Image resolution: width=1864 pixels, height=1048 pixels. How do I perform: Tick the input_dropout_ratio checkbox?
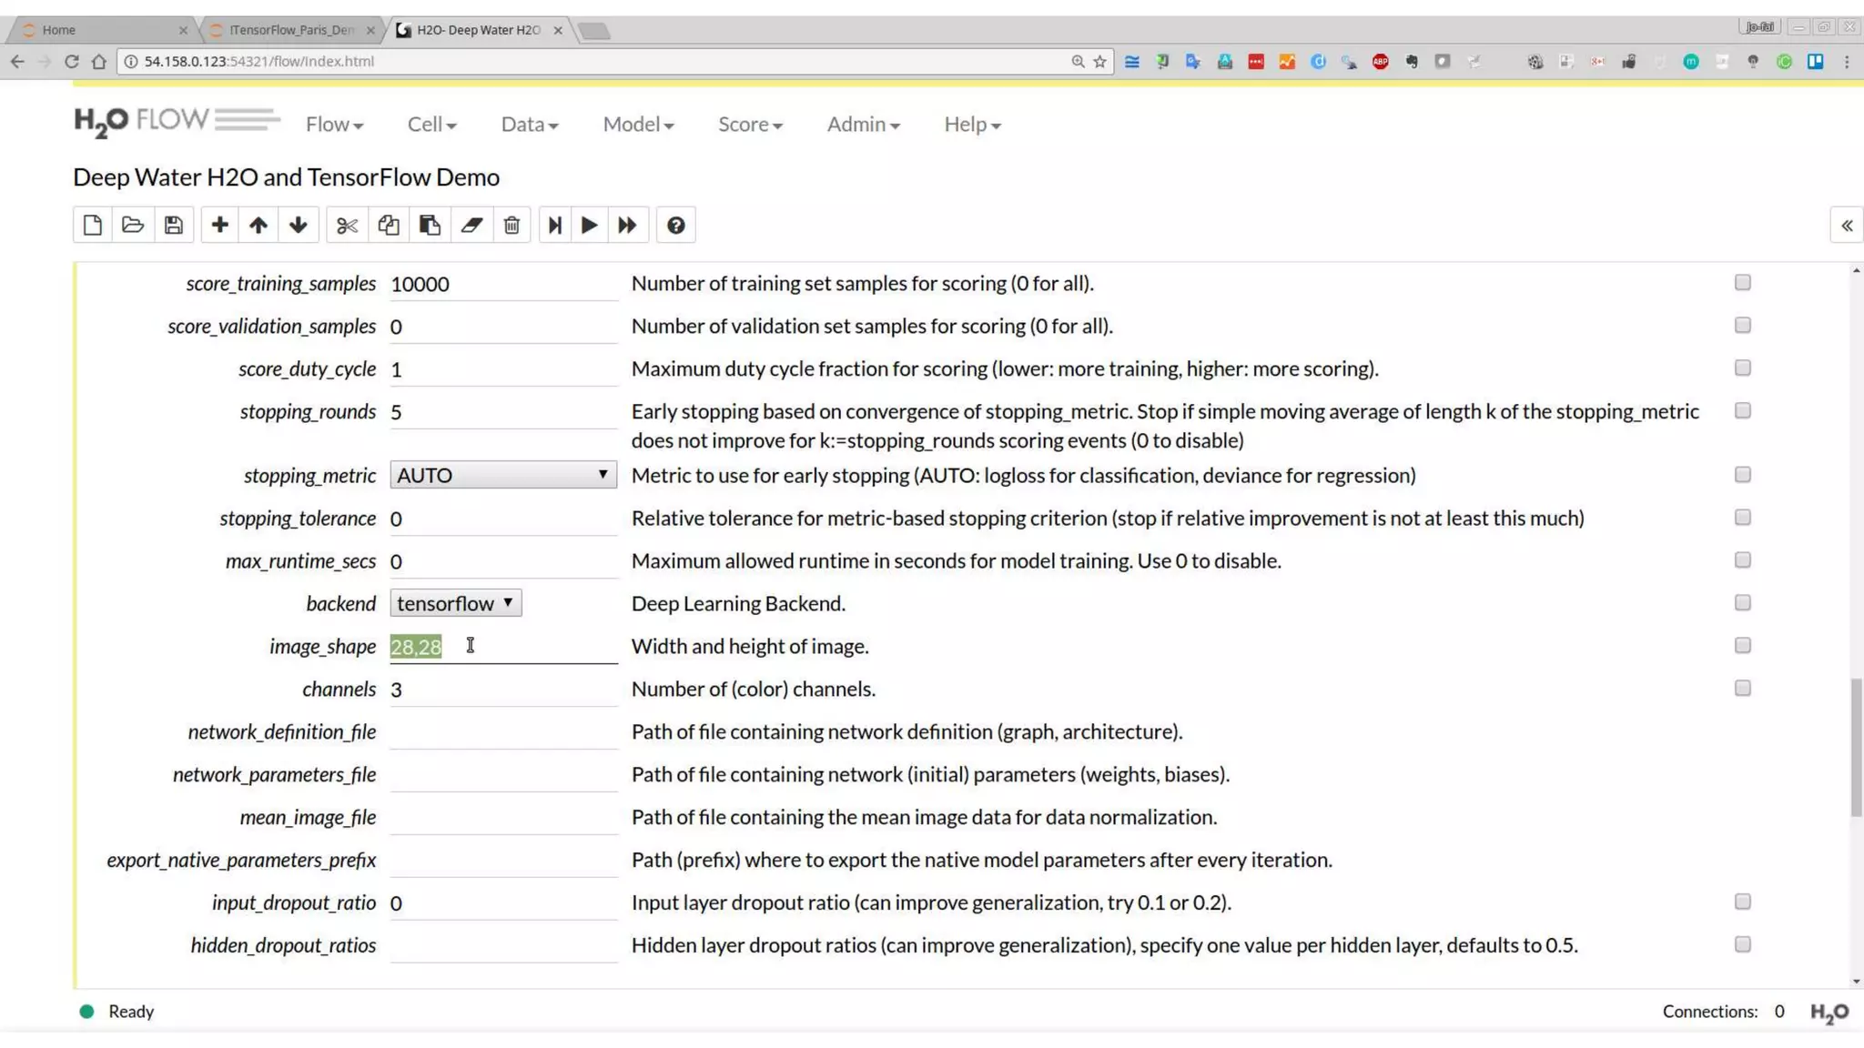[1742, 902]
